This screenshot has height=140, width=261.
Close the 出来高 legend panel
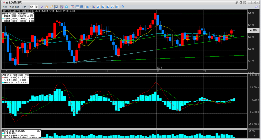pyautogui.click(x=40, y=131)
